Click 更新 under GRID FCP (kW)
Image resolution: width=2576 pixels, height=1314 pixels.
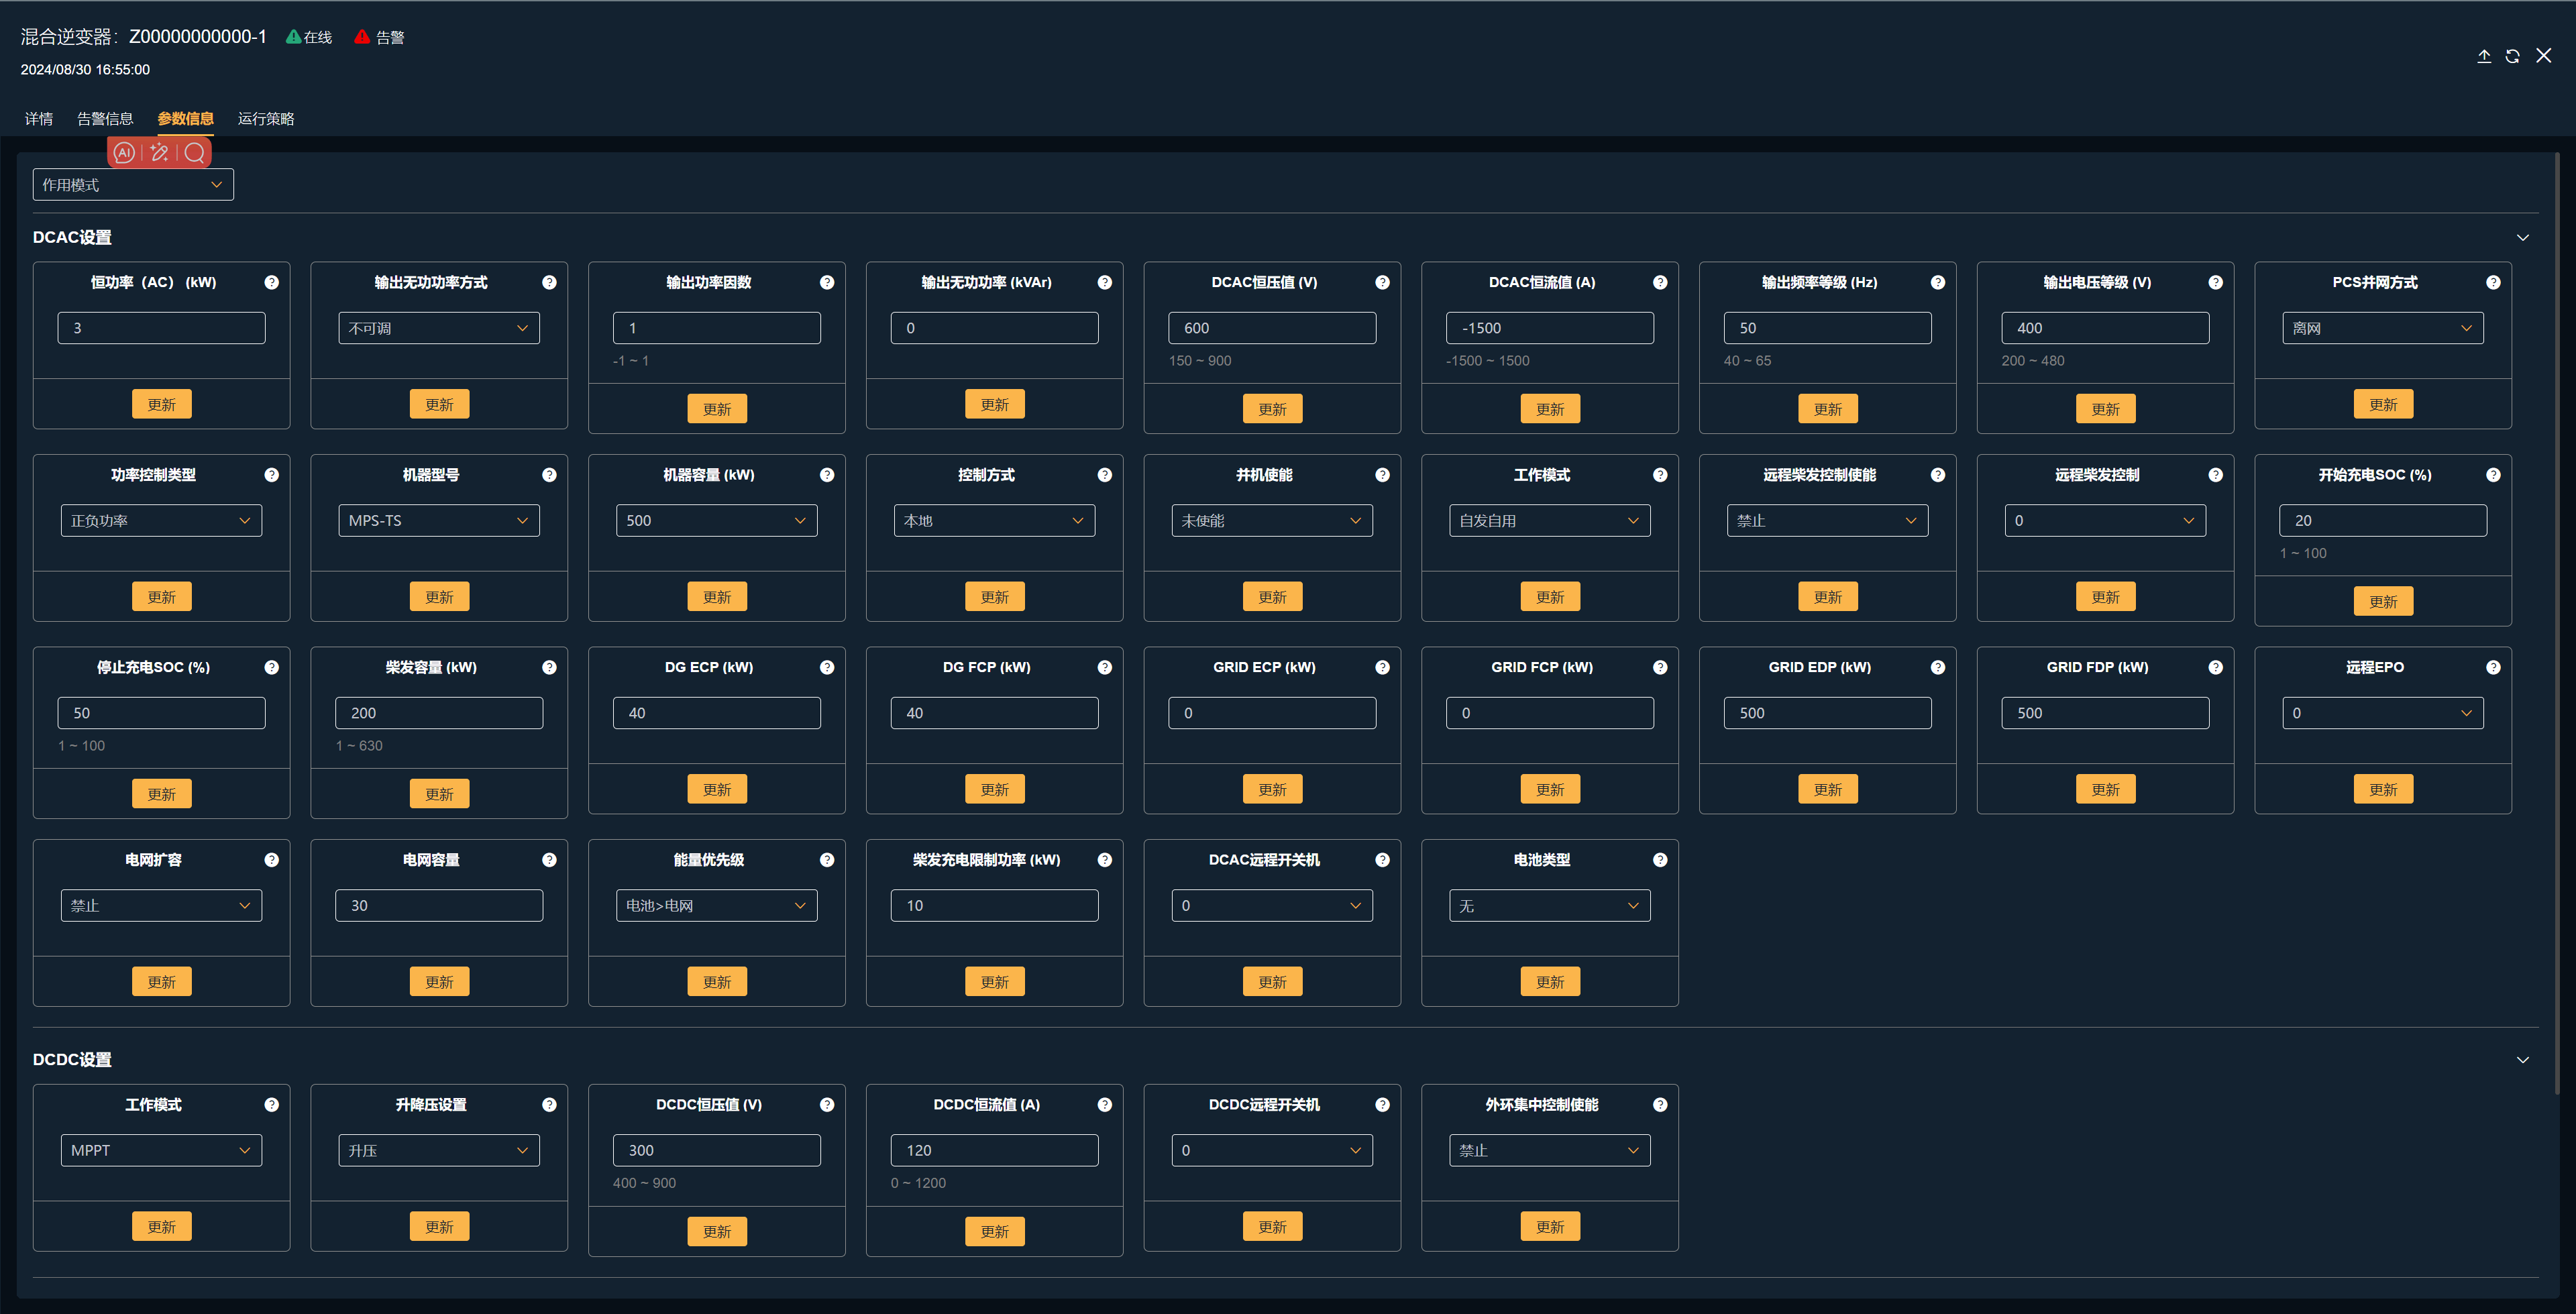click(x=1550, y=790)
